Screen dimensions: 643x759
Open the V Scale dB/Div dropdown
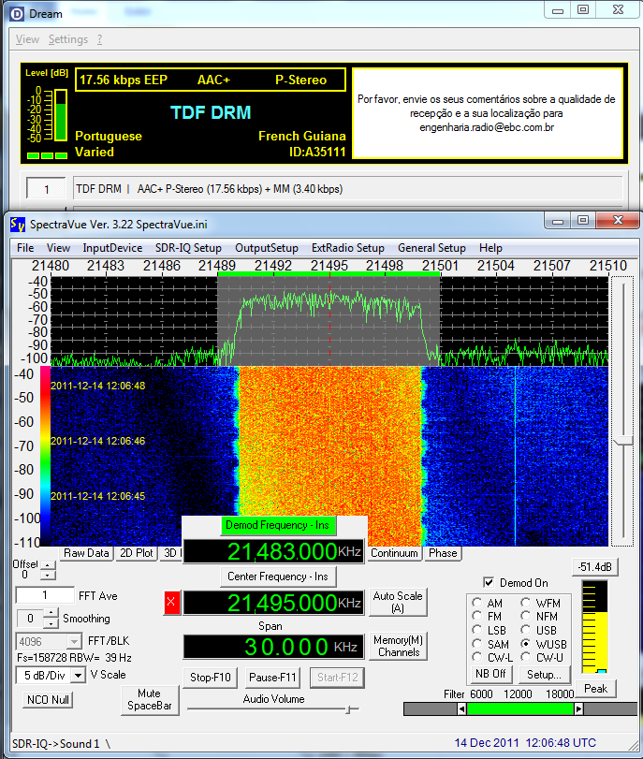click(78, 675)
